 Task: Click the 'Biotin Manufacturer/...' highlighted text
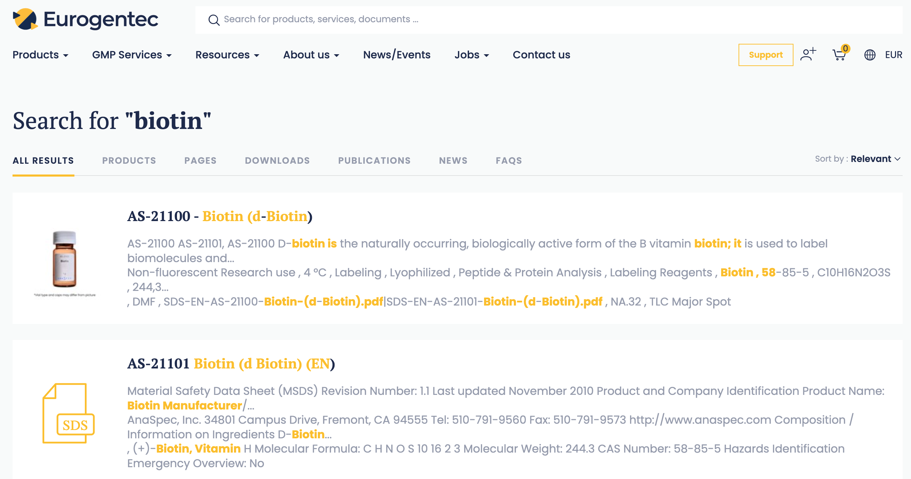point(191,405)
